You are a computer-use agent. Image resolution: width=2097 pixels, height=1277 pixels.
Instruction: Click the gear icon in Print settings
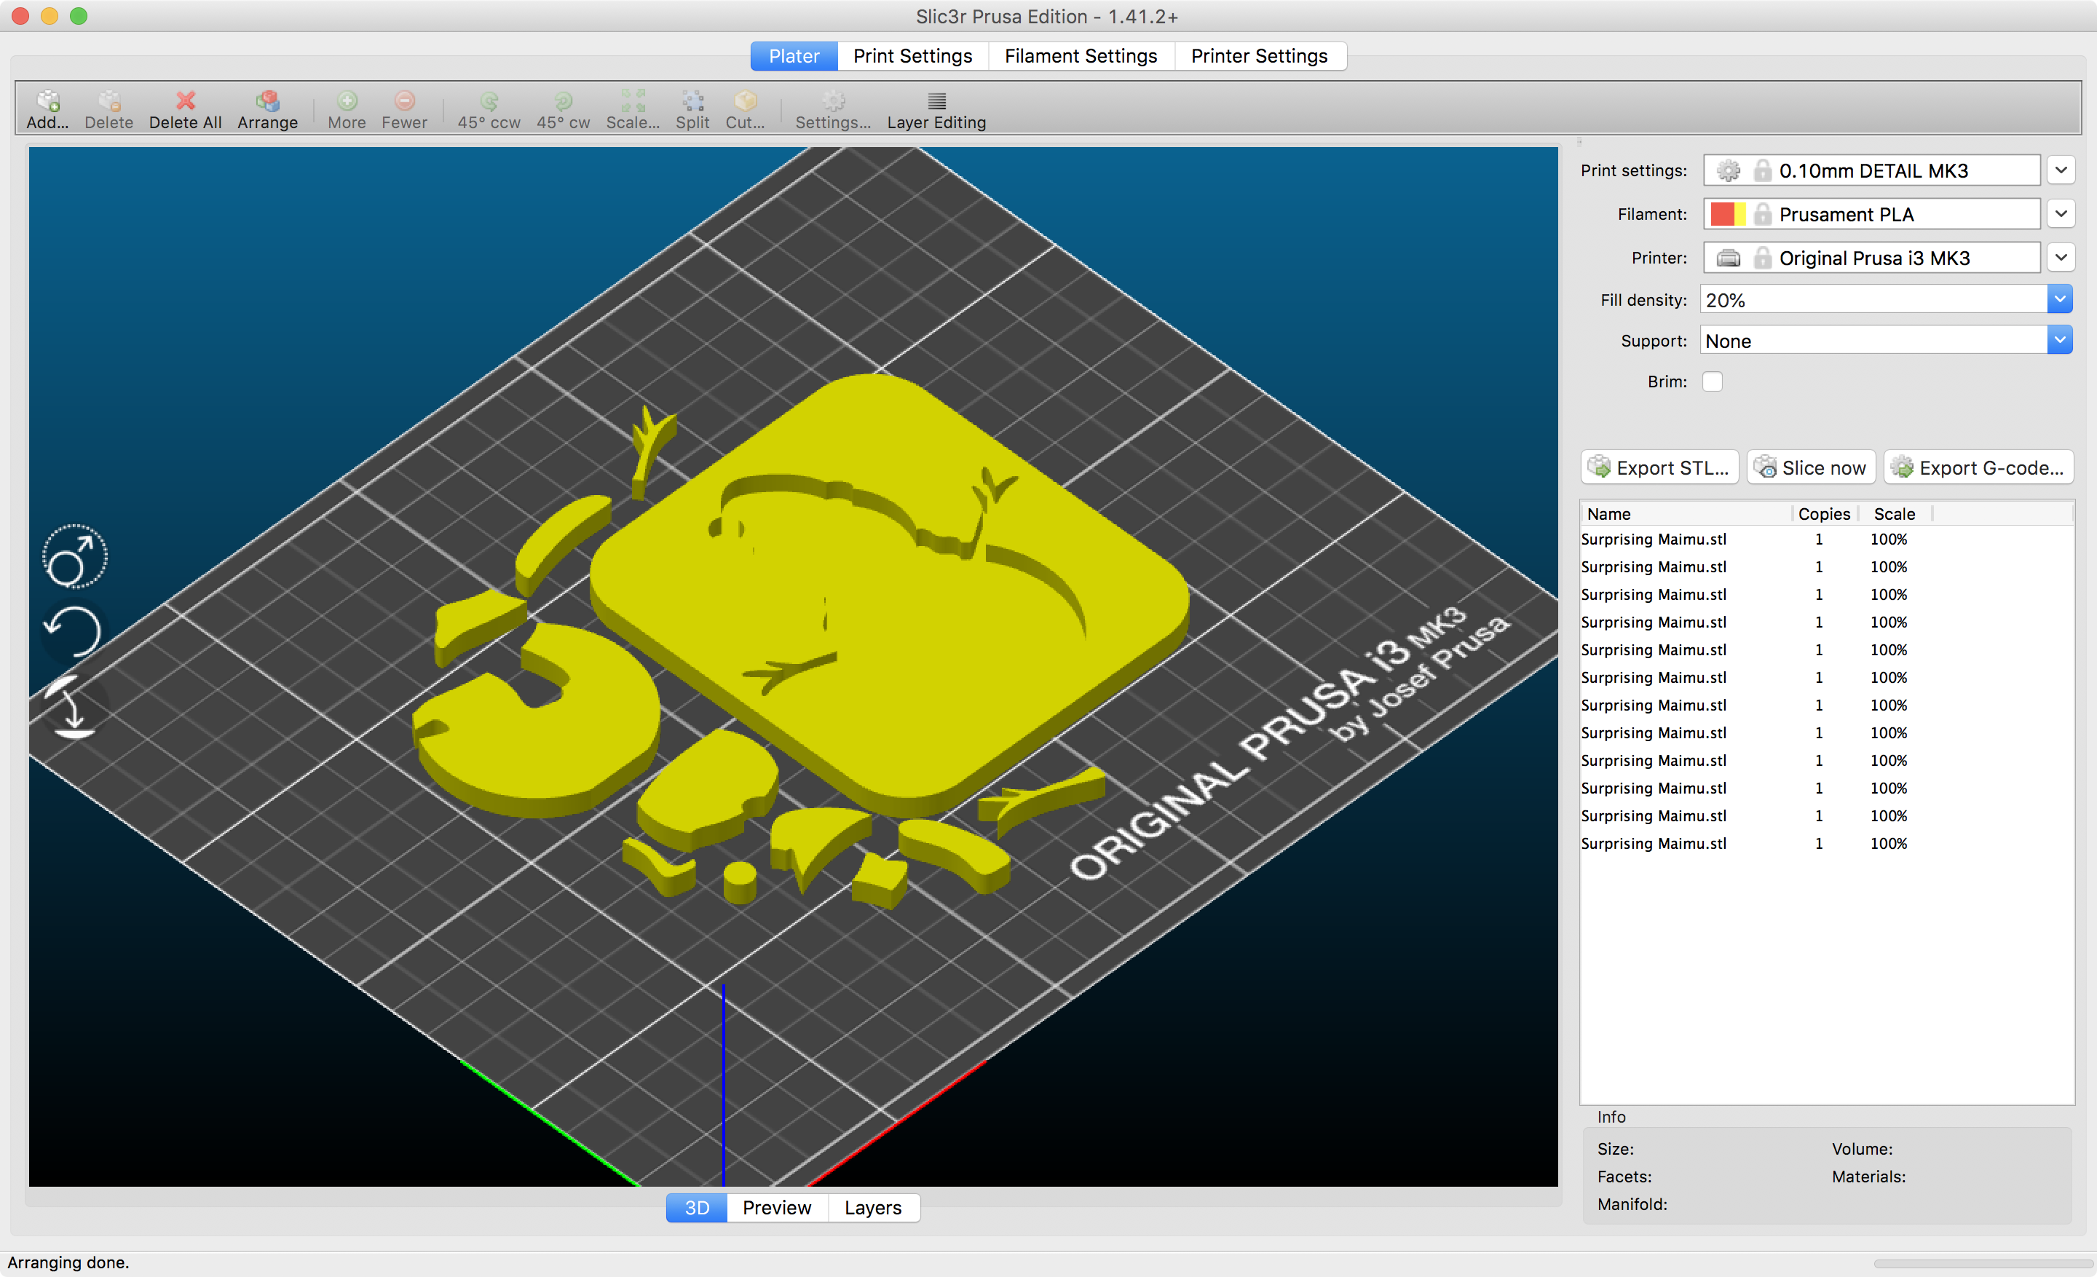[x=1728, y=170]
